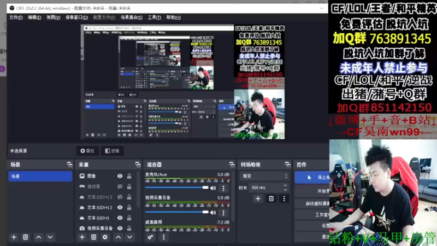The height and width of the screenshot is (246, 437).
Task: Open 麦克风/Aux audio options menu
Action: click(223, 188)
